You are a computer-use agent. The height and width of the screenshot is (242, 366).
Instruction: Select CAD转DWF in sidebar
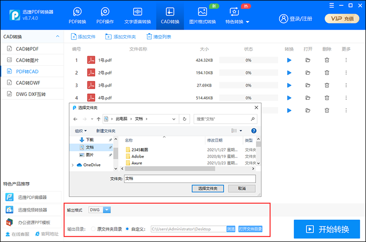coord(32,83)
